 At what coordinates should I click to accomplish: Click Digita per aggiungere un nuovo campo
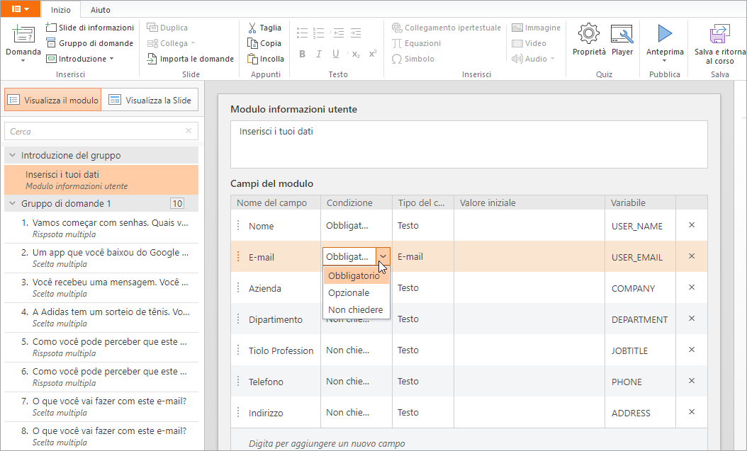point(327,444)
